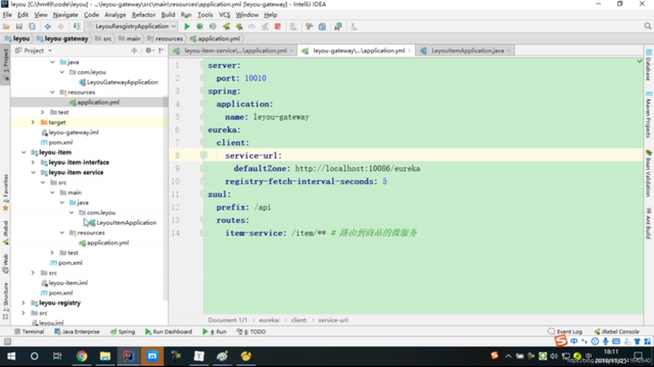Run LeyouRegistryApplication with green play button
Image resolution: width=654 pixels, height=367 pixels.
pyautogui.click(x=187, y=27)
